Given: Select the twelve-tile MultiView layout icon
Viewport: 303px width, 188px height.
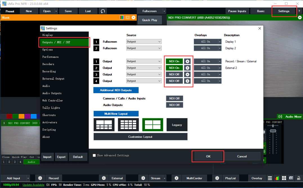Looking at the screenshot, I should point(128,125).
